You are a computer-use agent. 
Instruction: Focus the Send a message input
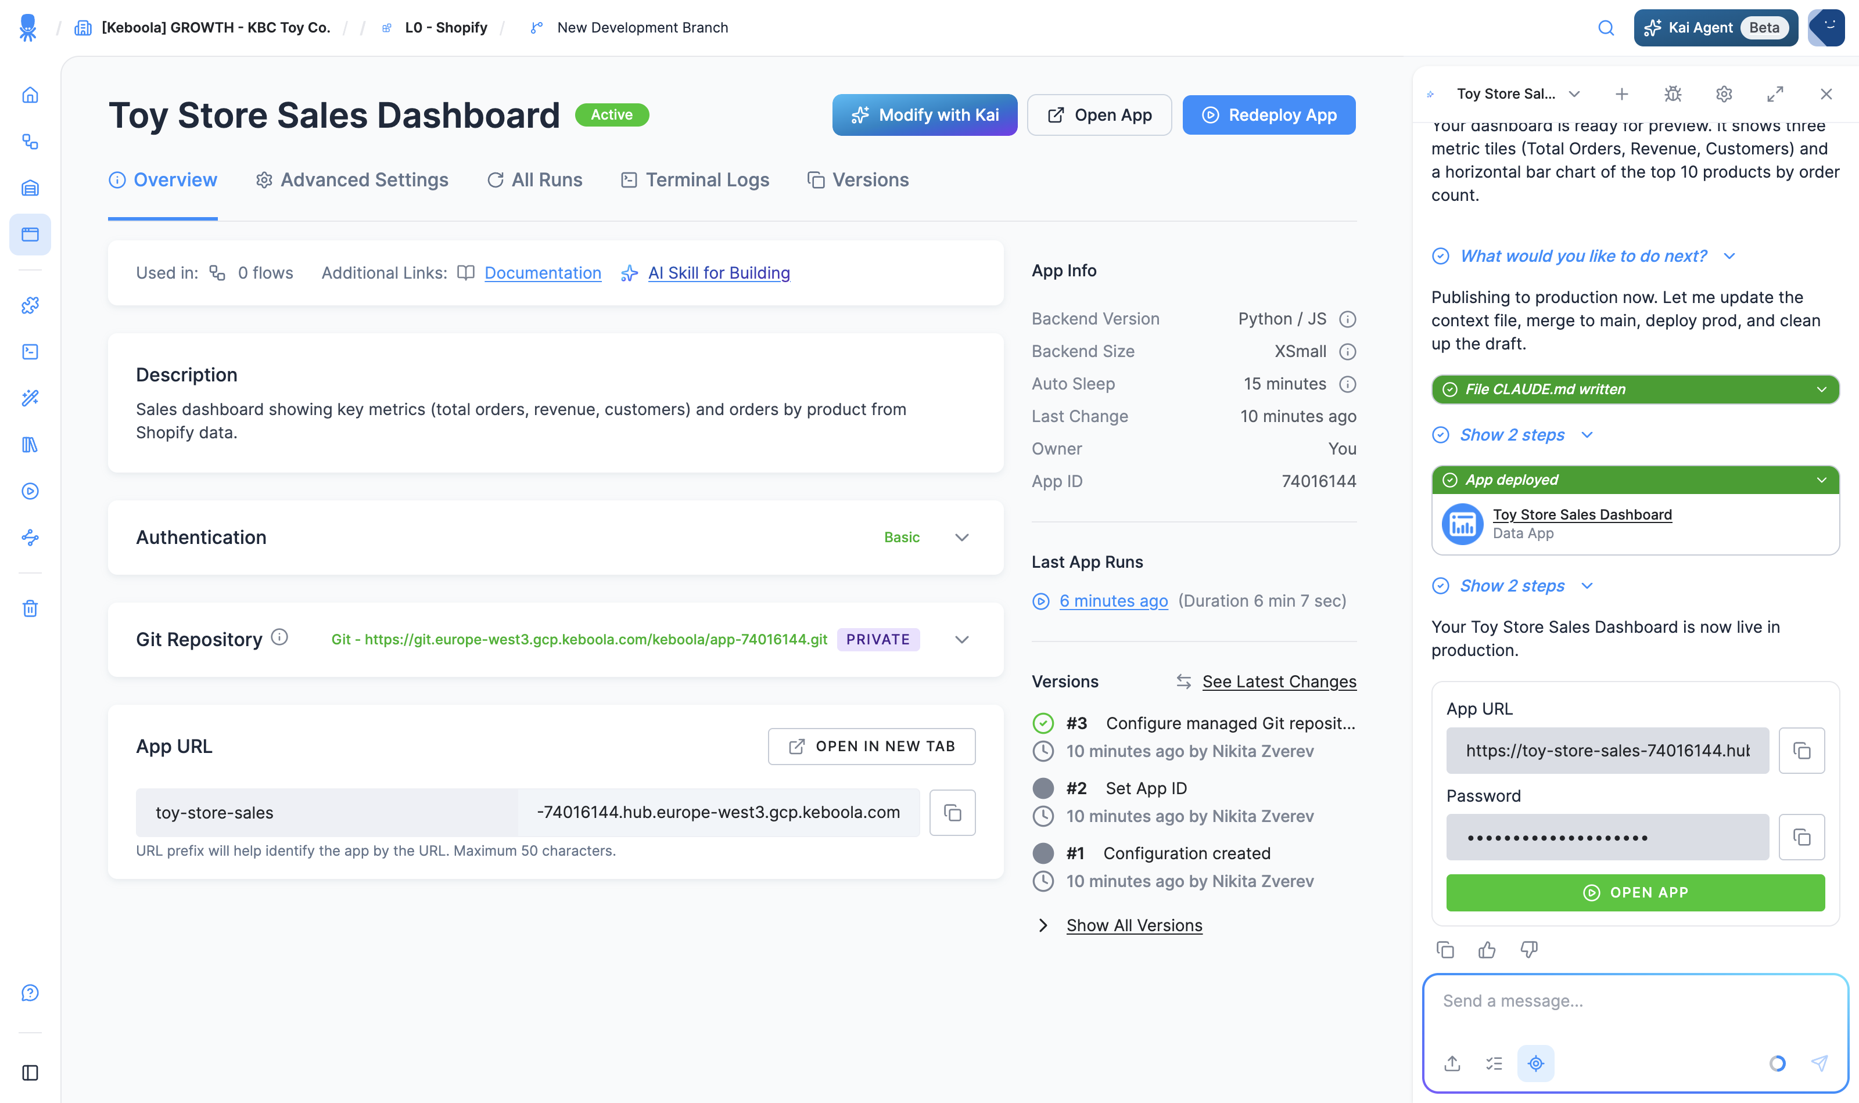click(1635, 1002)
